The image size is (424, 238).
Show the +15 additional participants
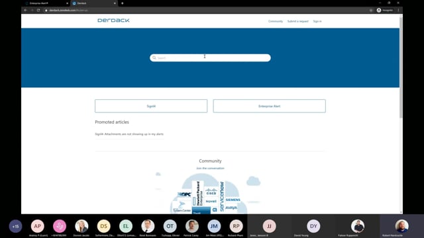[15, 226]
